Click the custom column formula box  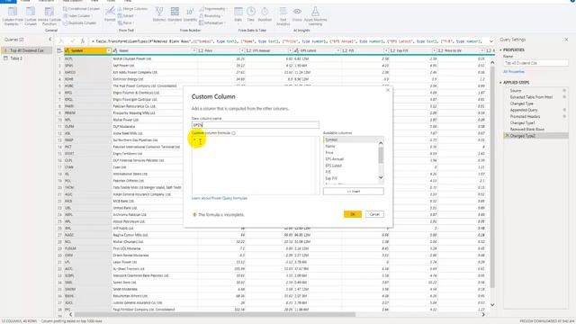tap(256, 166)
